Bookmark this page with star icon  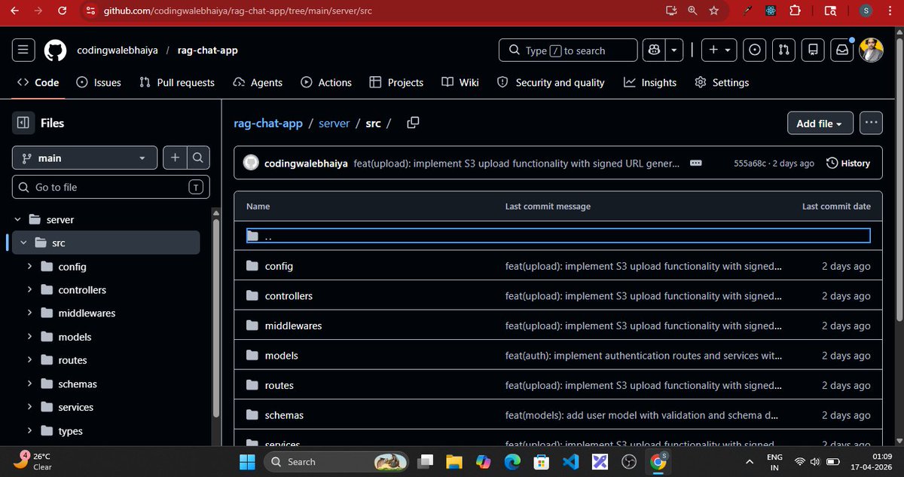pyautogui.click(x=713, y=11)
